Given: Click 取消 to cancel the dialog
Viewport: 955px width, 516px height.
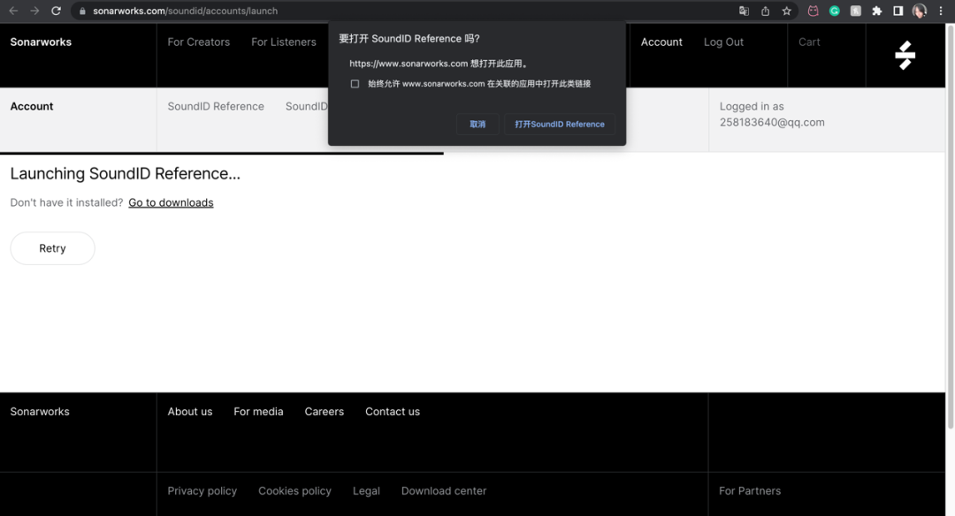Looking at the screenshot, I should point(477,124).
